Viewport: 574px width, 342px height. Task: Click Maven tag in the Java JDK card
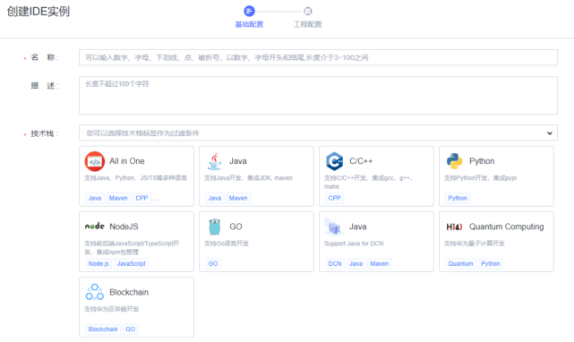click(x=238, y=198)
